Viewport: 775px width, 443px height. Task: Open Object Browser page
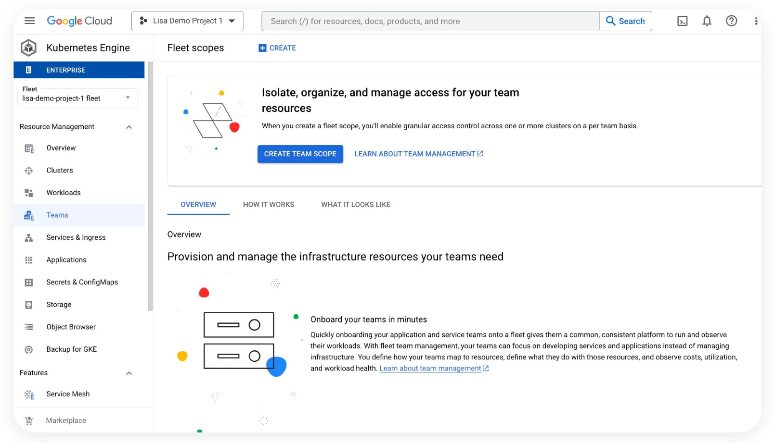[79, 327]
